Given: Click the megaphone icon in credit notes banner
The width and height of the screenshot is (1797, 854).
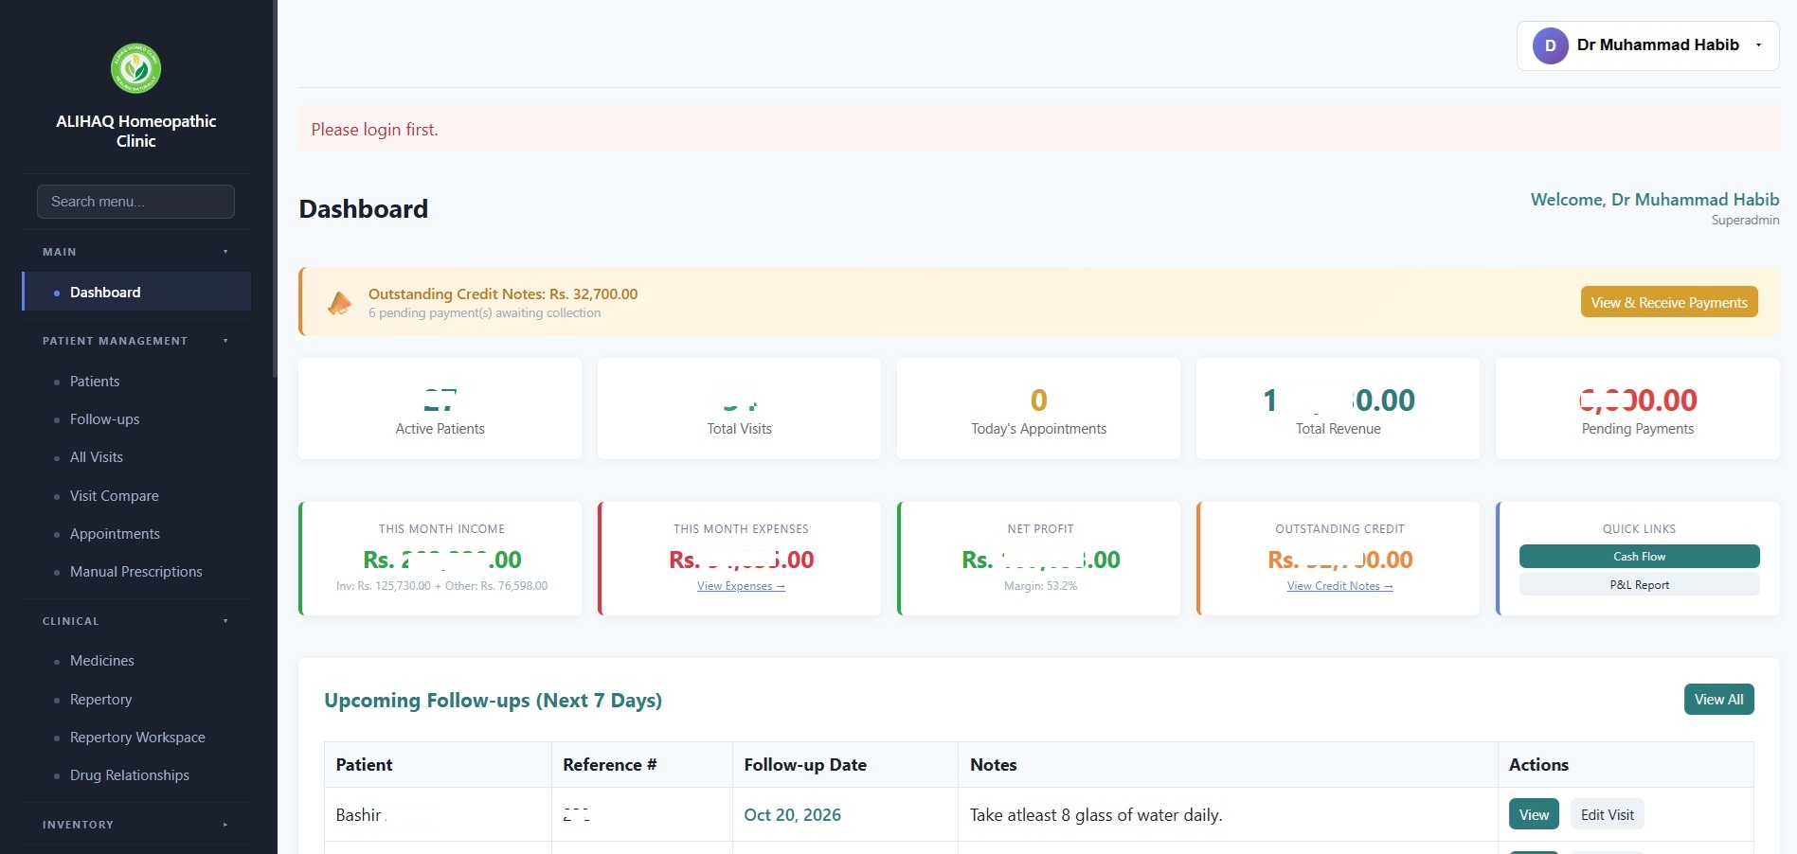Looking at the screenshot, I should 339,303.
